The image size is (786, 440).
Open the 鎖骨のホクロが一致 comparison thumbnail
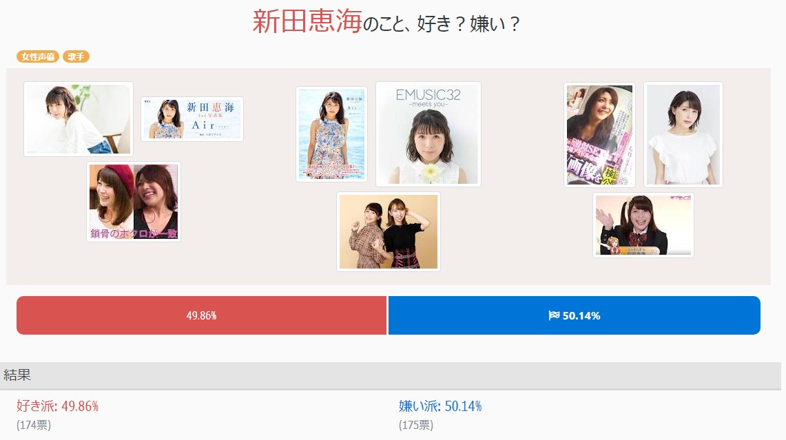(x=134, y=202)
